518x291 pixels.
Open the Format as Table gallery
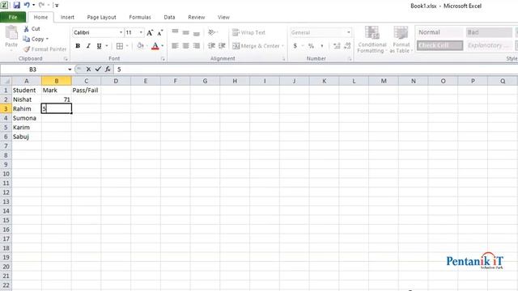(401, 40)
